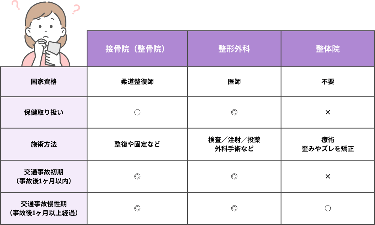Select the 整形外科 column header
The height and width of the screenshot is (225, 375).
[234, 49]
